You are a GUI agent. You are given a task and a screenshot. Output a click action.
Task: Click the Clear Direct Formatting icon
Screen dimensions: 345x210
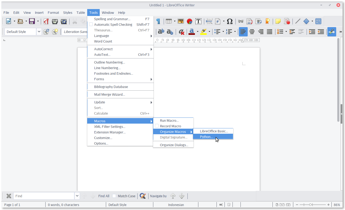click(182, 32)
